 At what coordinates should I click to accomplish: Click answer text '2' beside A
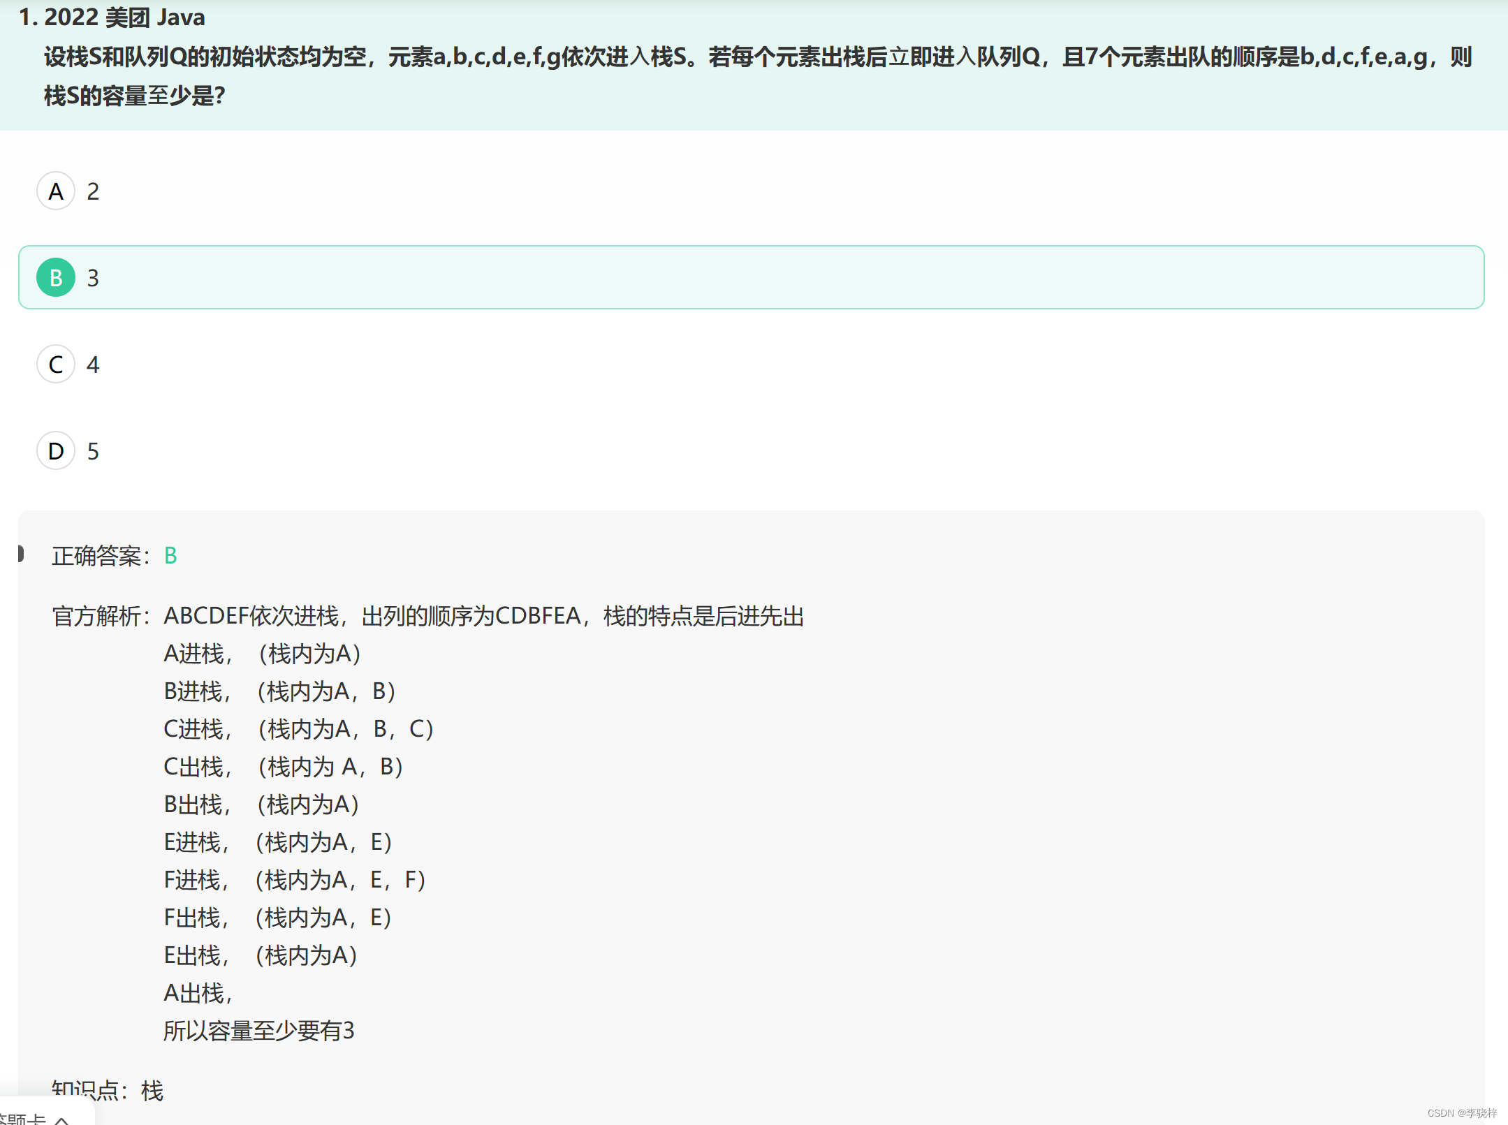[x=93, y=191]
